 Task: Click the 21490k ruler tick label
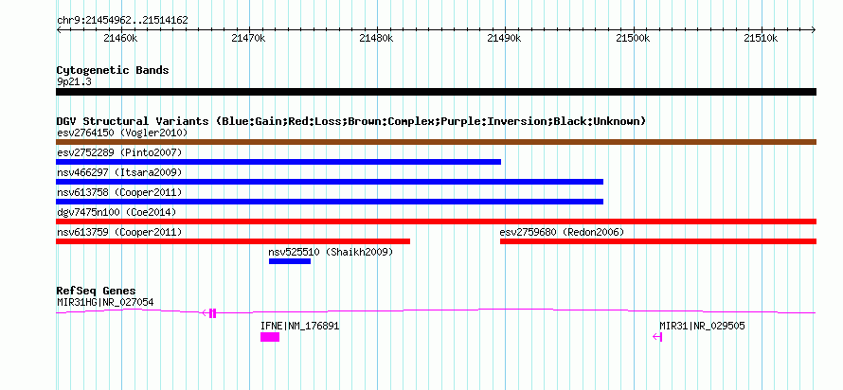tap(505, 38)
